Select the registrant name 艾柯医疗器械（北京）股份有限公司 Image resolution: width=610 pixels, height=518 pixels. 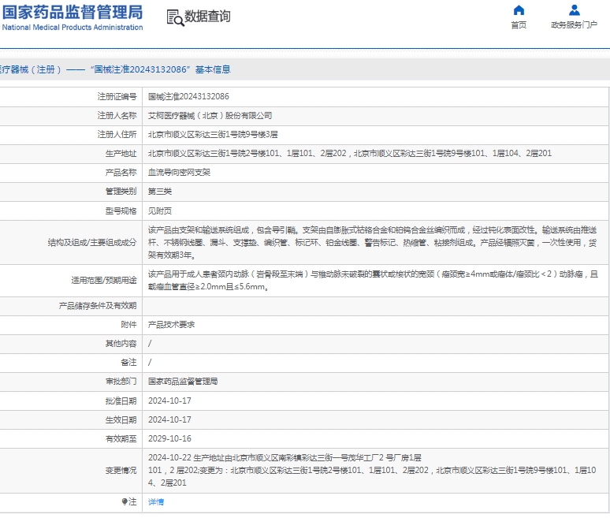(210, 116)
